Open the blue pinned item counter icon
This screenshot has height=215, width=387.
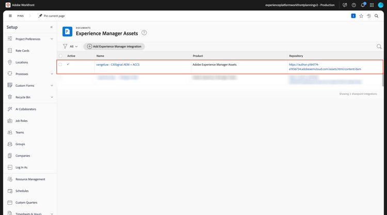pyautogui.click(x=353, y=16)
